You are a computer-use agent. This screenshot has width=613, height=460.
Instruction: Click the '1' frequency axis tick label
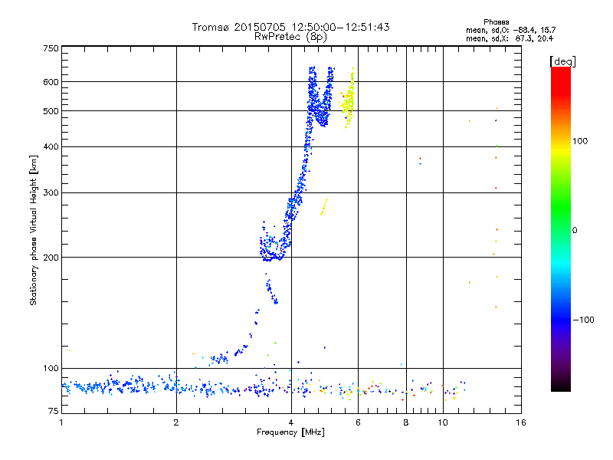tap(61, 422)
